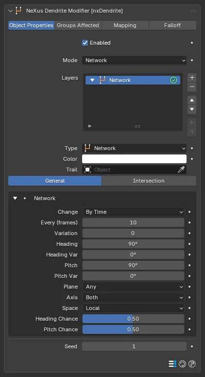
Task: Animate the Pitch Chance property dot
Action: 189,330
